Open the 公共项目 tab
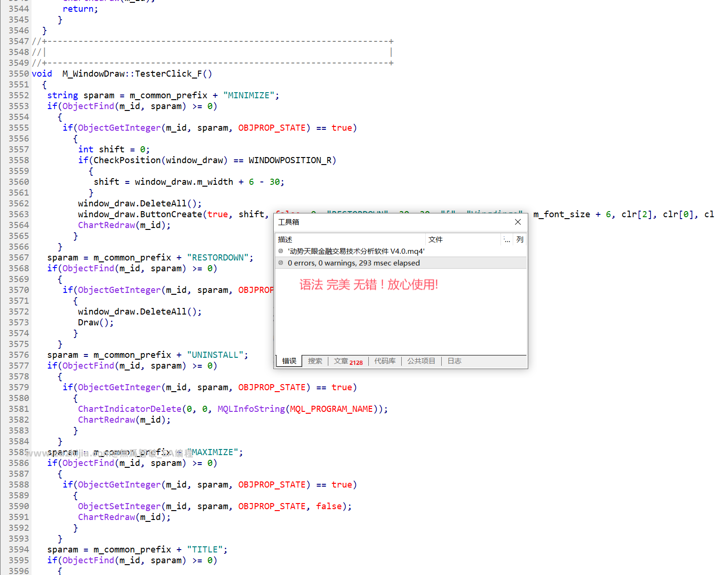 (421, 361)
